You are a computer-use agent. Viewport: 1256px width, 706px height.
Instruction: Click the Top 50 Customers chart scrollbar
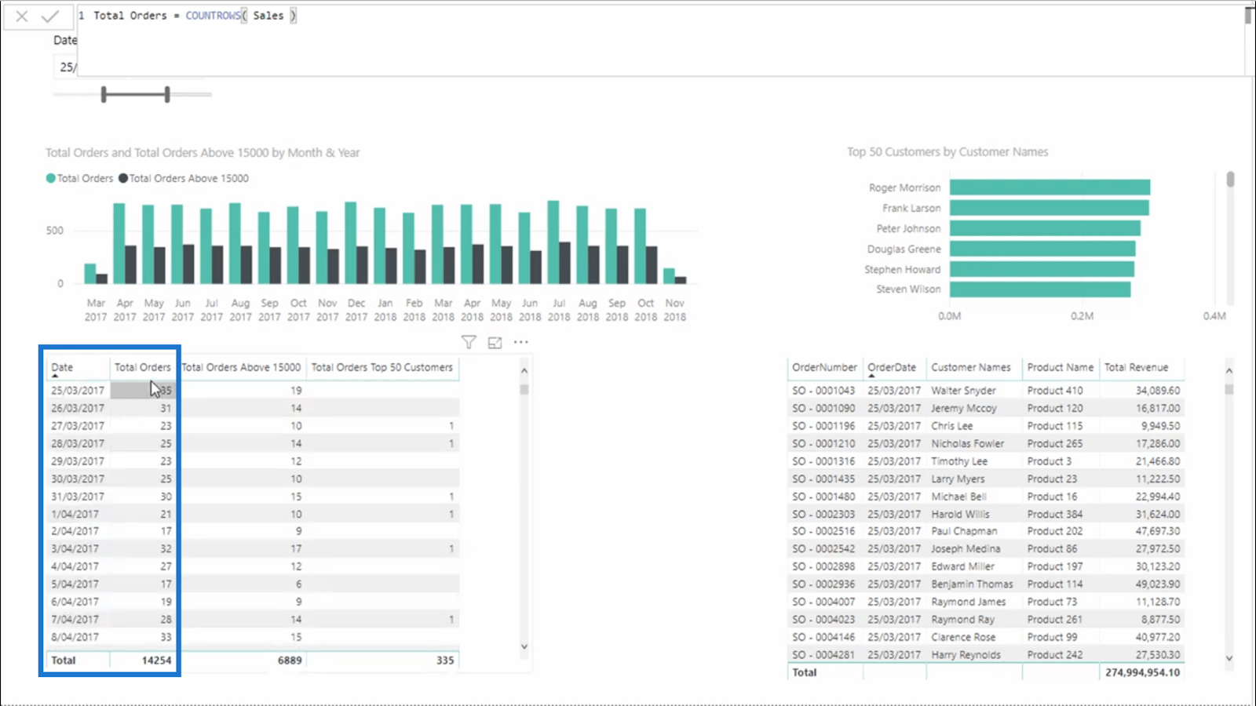click(1230, 180)
